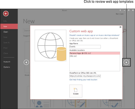The height and width of the screenshot is (109, 135).
Task: Click into the App Name field
Action: tap(85, 47)
